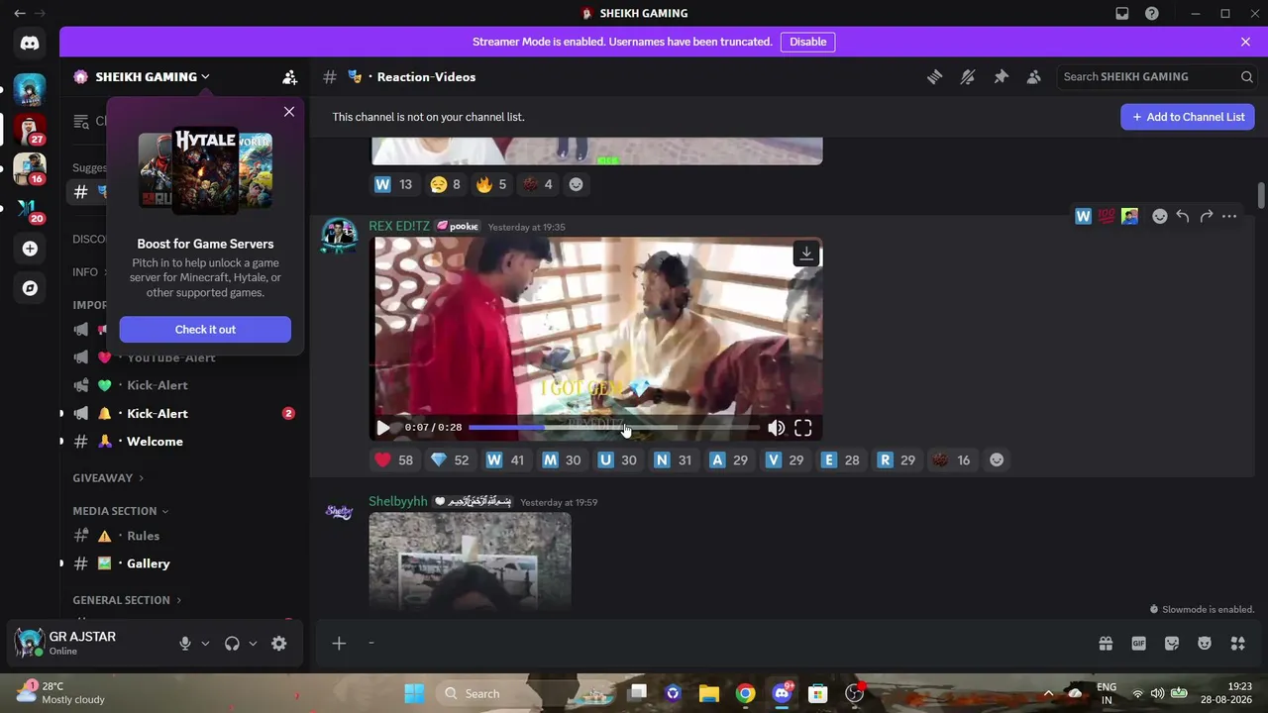Viewport: 1268px width, 713px height.
Task: Open the sticker picker icon
Action: point(1172,643)
